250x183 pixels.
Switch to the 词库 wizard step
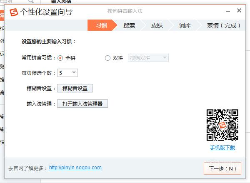pyautogui.click(x=185, y=25)
